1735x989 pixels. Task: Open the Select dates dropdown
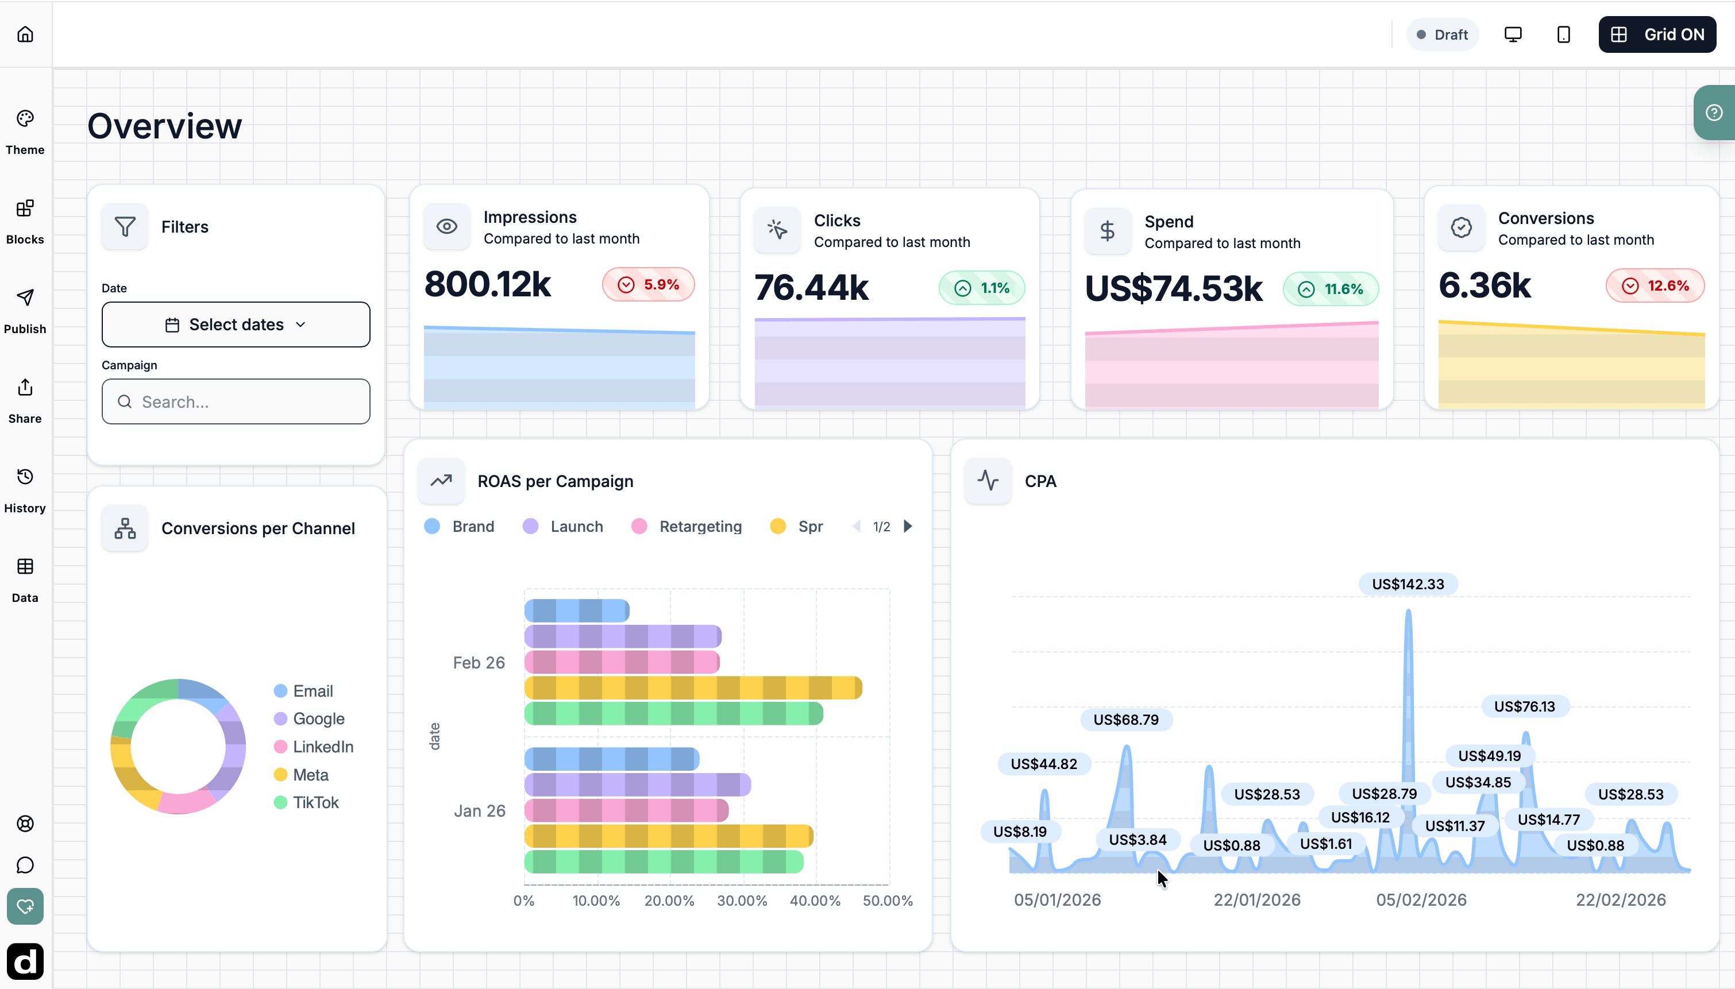pos(236,324)
